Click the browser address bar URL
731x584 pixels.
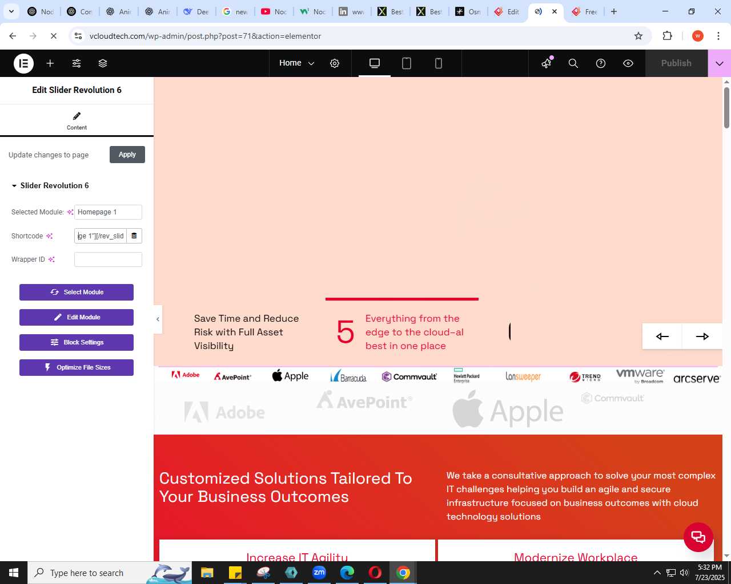click(x=206, y=36)
